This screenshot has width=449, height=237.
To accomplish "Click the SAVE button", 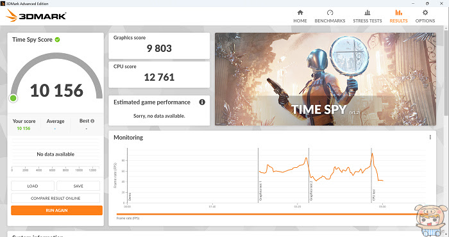I will coord(78,186).
